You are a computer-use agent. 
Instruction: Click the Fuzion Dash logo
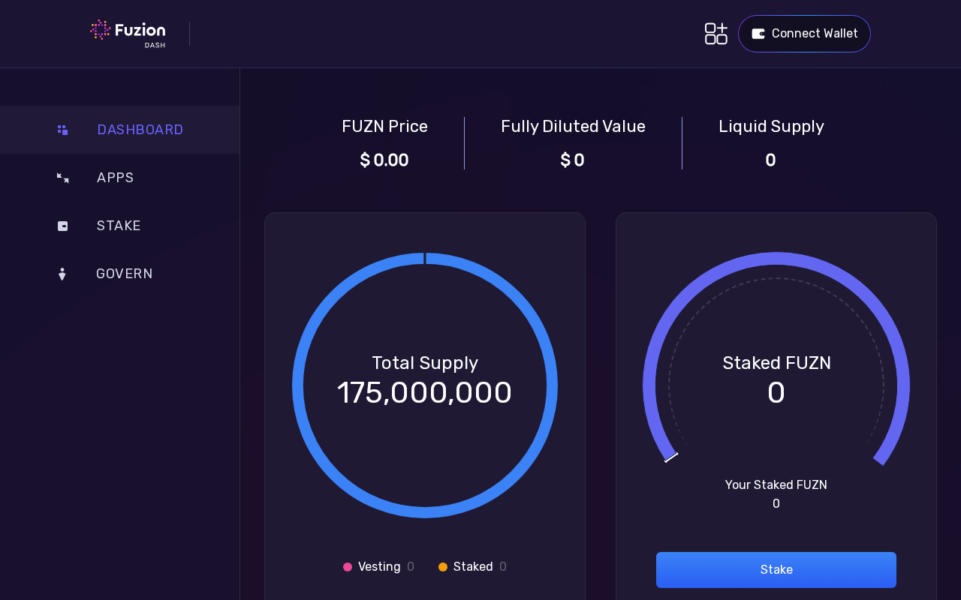tap(128, 33)
